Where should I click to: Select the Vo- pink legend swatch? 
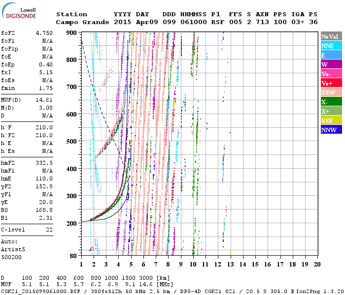click(331, 74)
